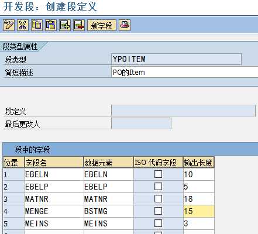Click the Delete row icon
The height and width of the screenshot is (234, 258).
click(x=79, y=25)
